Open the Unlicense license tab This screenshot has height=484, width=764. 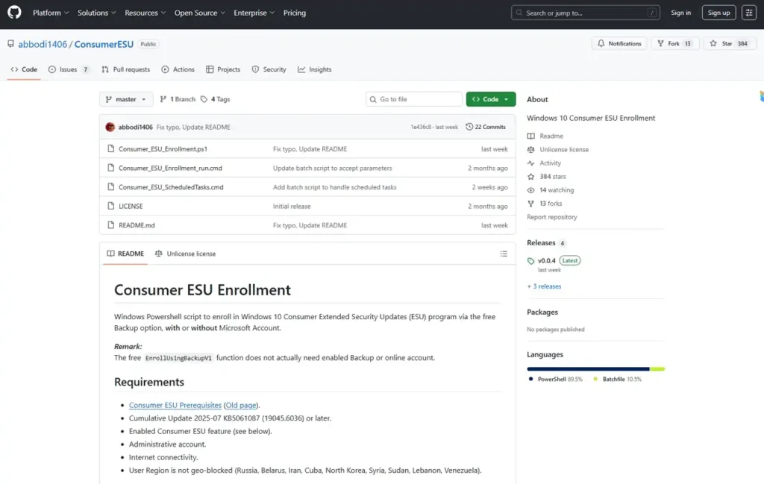click(185, 254)
